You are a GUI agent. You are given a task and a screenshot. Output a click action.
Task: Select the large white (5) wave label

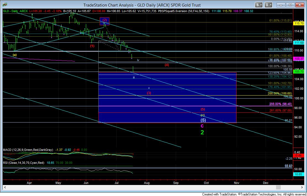pos(203,120)
